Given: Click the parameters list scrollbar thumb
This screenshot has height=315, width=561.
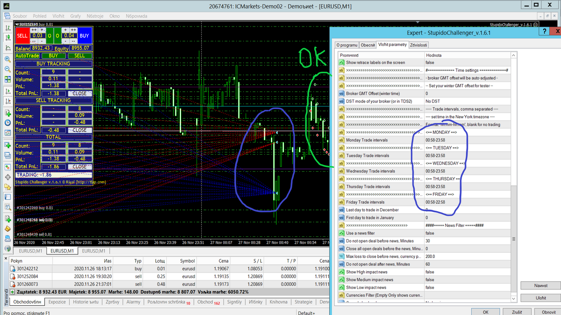Looking at the screenshot, I should point(514,239).
